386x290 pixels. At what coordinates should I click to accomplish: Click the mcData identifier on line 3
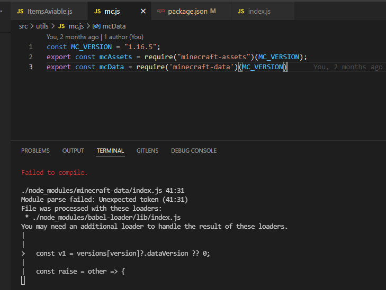click(112, 67)
